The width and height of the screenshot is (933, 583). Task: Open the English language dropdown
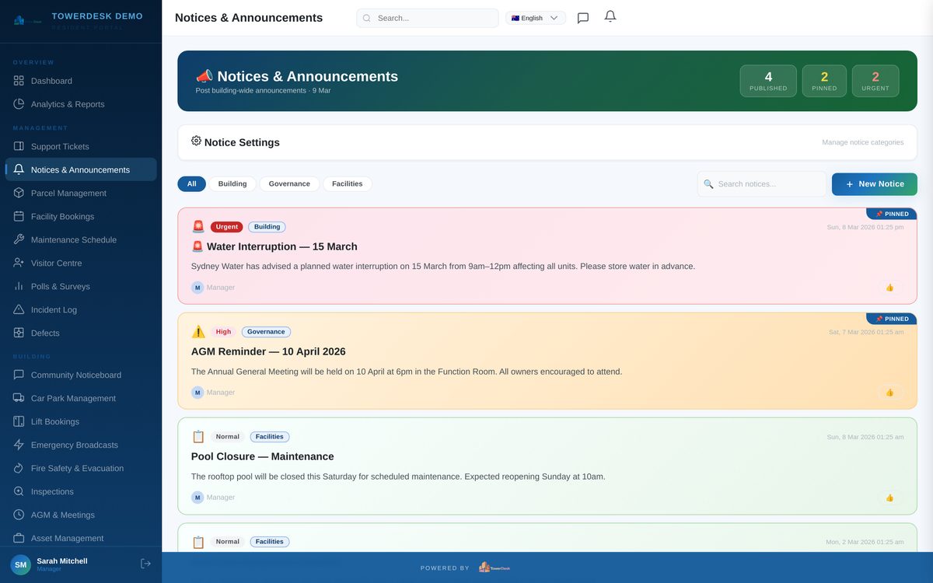(535, 16)
